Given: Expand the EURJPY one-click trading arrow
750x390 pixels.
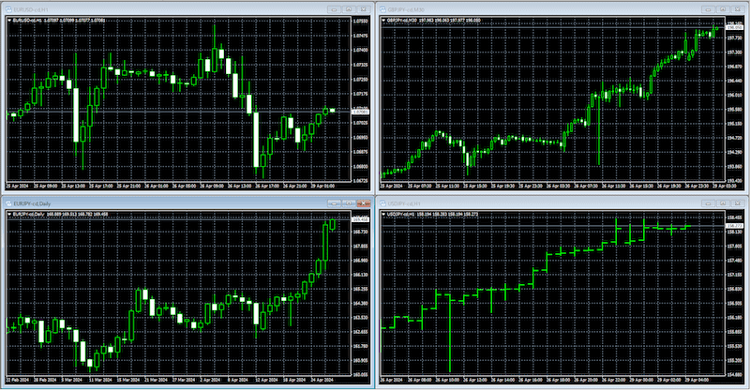Looking at the screenshot, I should [x=8, y=215].
